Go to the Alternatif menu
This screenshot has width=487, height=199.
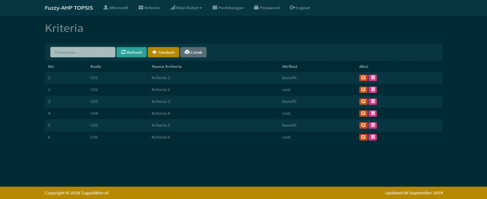click(x=115, y=8)
